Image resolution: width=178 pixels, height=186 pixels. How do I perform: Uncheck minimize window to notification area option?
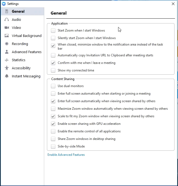click(53, 46)
